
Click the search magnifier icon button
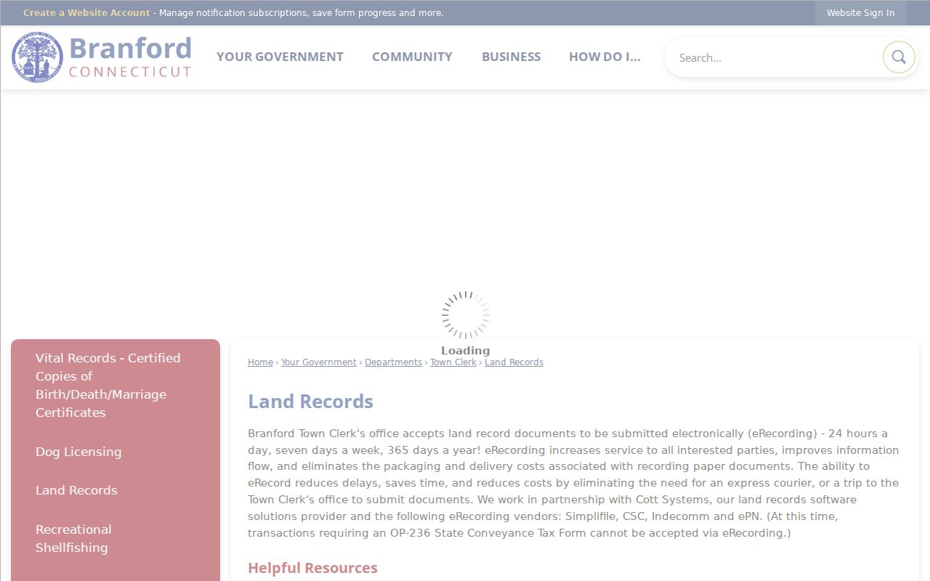(899, 57)
